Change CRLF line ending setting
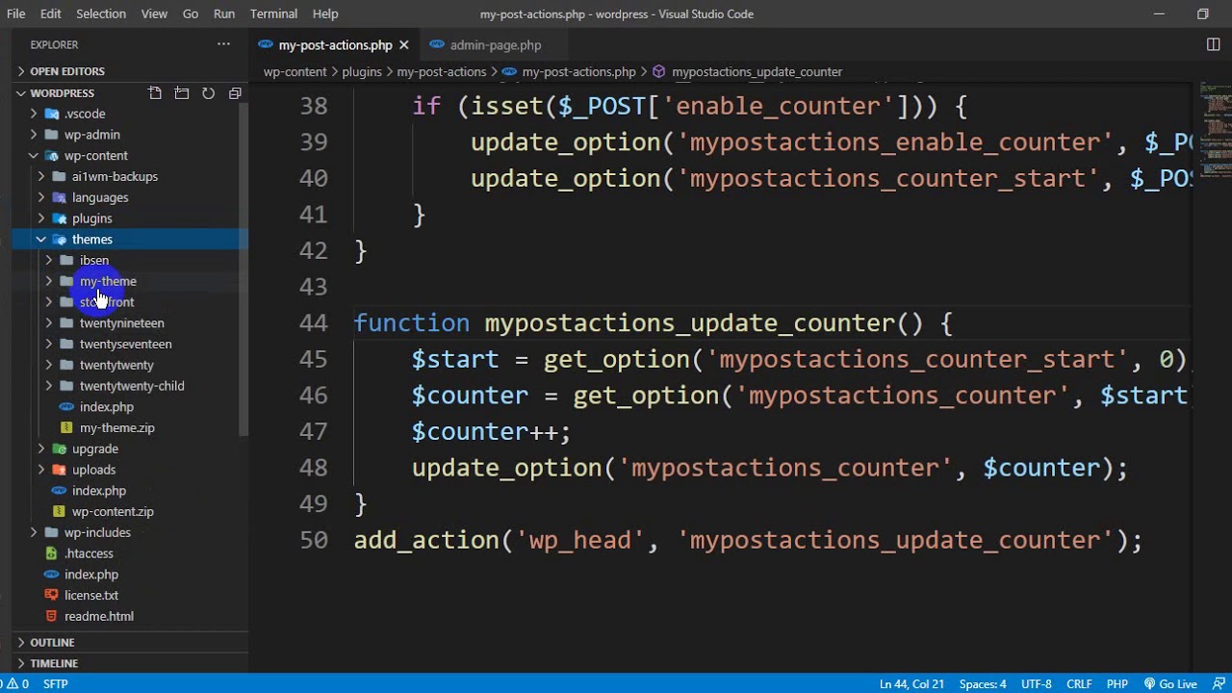1232x693 pixels. (1079, 684)
